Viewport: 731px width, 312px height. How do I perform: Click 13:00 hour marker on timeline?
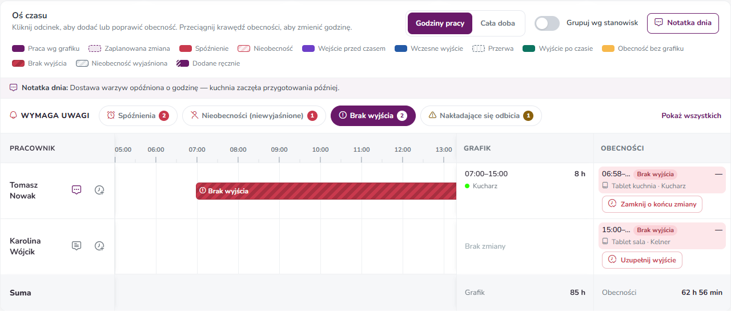click(444, 150)
